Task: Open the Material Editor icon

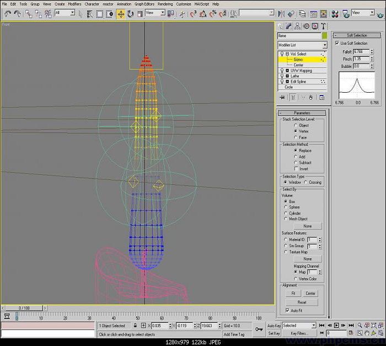Action: click(x=335, y=14)
